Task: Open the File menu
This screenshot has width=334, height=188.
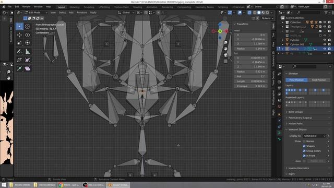Action: (9, 7)
